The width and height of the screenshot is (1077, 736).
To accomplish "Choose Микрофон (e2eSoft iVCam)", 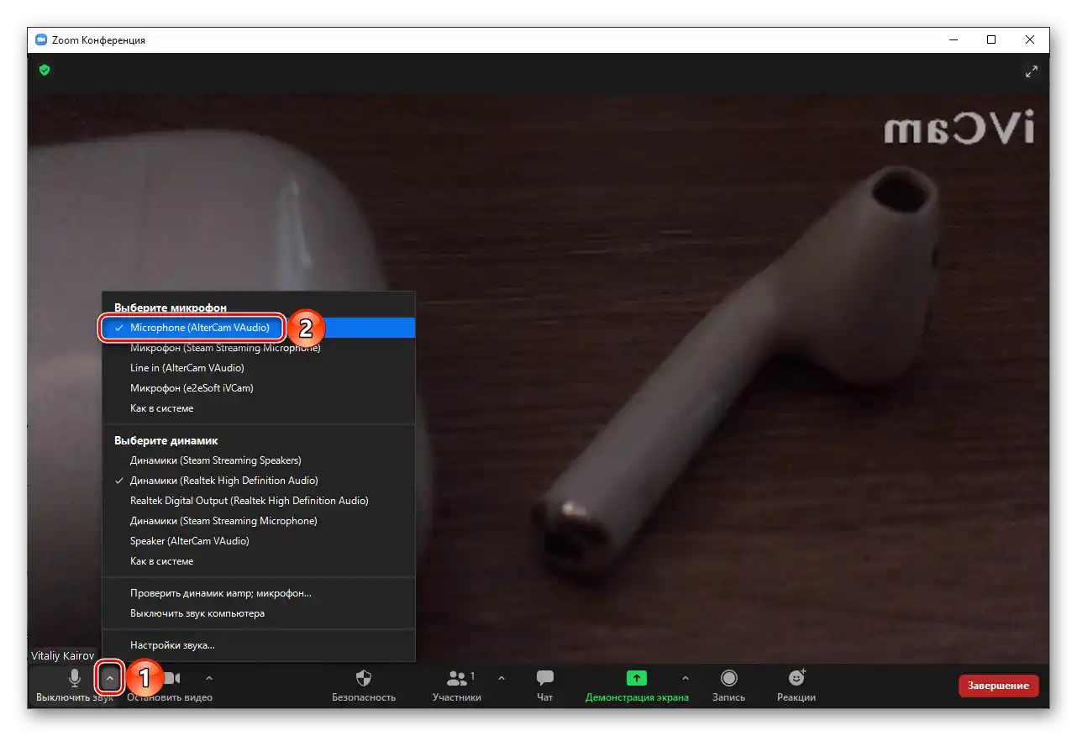I will (259, 388).
